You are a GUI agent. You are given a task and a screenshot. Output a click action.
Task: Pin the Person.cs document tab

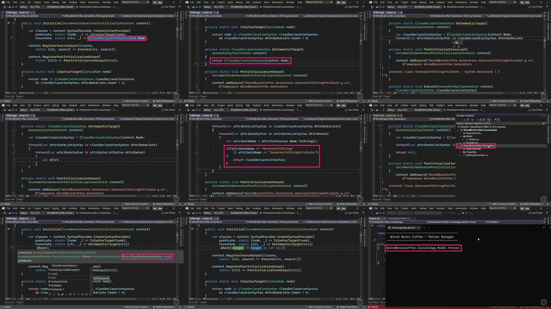[382, 219]
